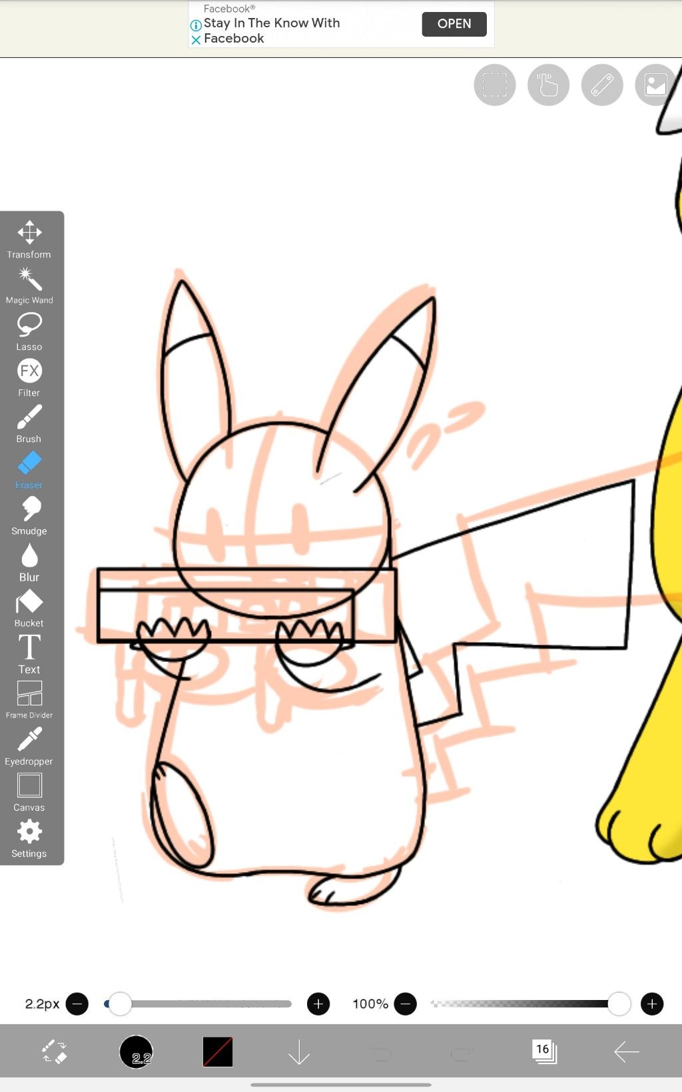Click the 100% opacity value
682x1092 pixels.
click(x=370, y=1003)
